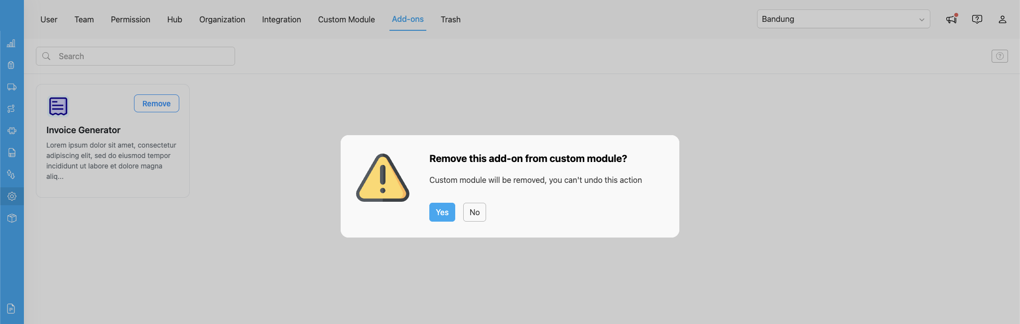Focus the Search input field
This screenshot has width=1020, height=324.
coord(135,56)
